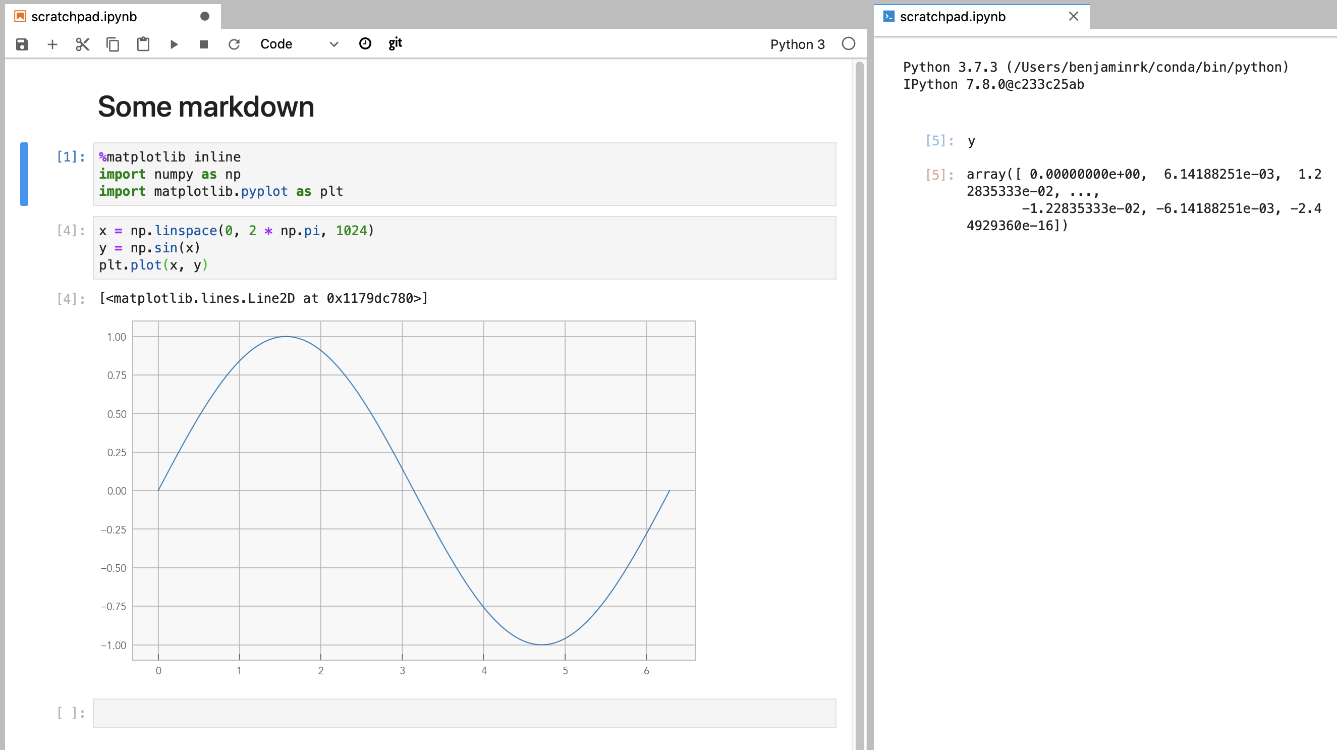The height and width of the screenshot is (750, 1337).
Task: Copy the selected cell icon
Action: pyautogui.click(x=113, y=44)
